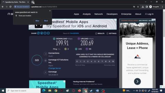Open the tab search dropdown arrow

pos(145,2)
